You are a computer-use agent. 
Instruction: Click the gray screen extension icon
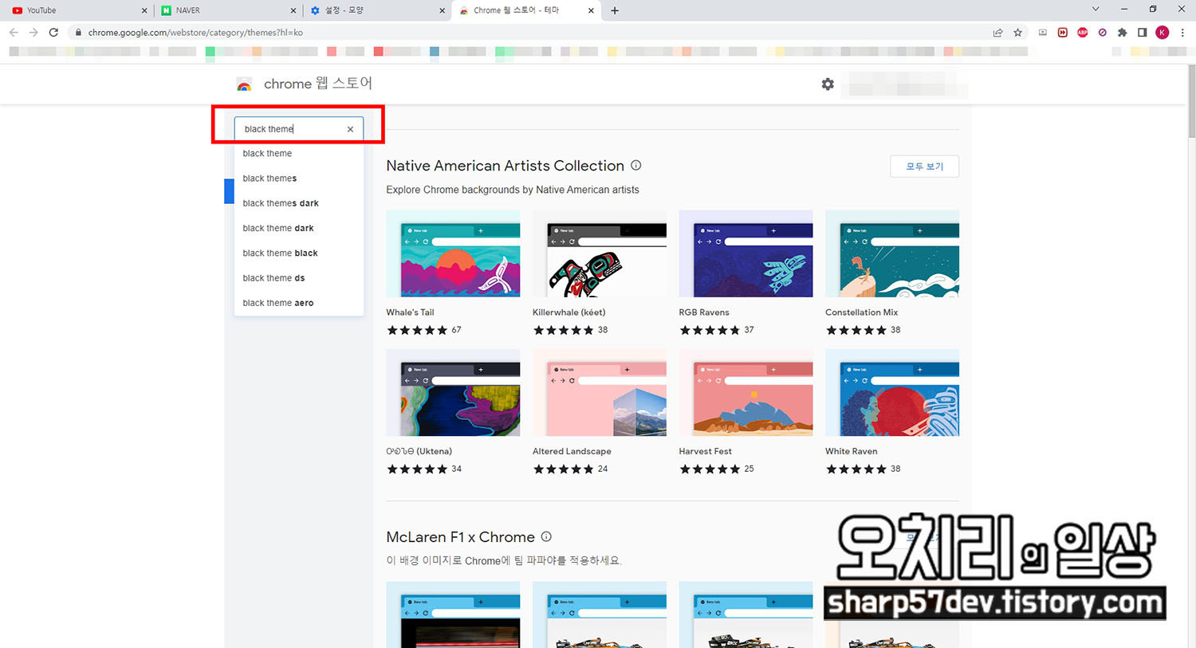pos(1043,33)
